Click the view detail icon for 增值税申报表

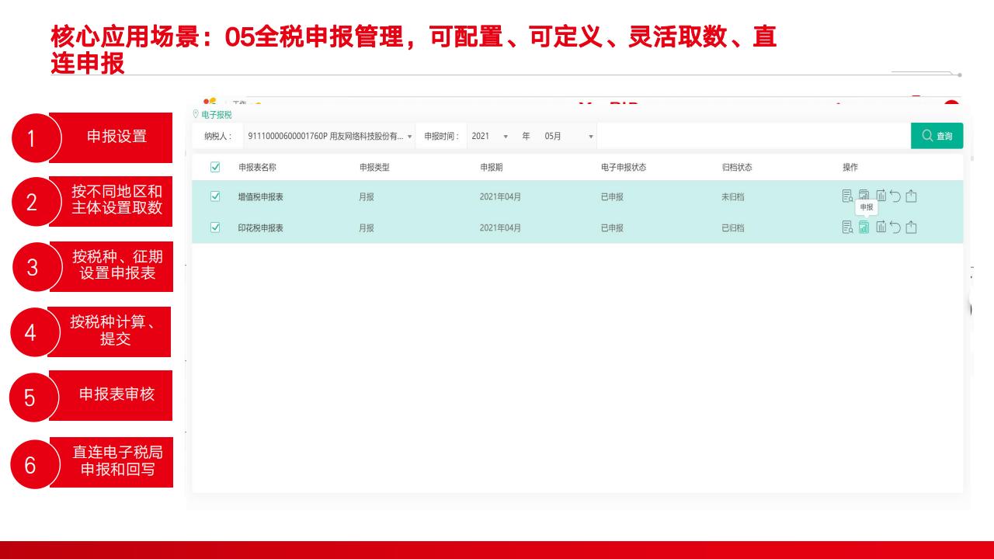(847, 196)
